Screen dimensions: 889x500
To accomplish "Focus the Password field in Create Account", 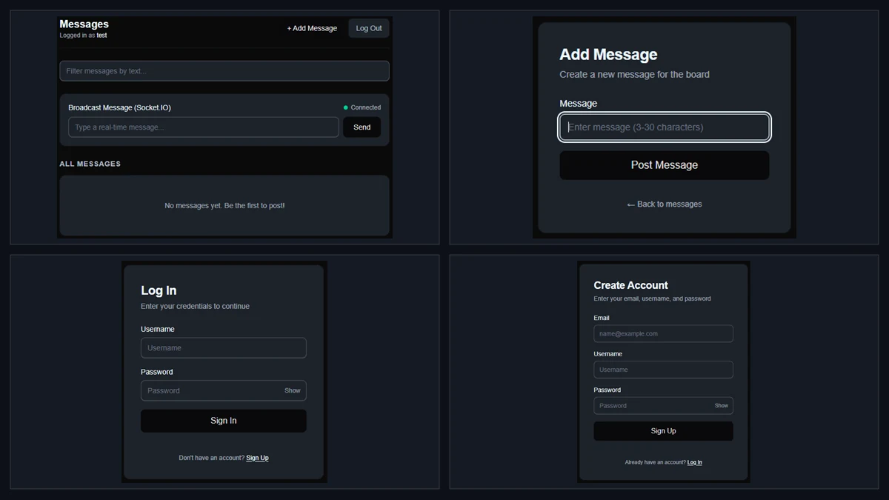I will tap(663, 405).
